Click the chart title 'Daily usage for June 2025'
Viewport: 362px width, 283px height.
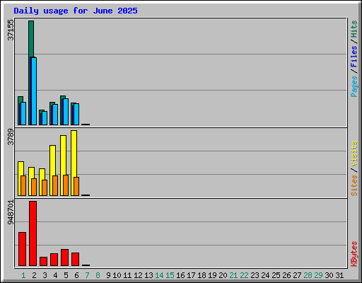pos(76,11)
